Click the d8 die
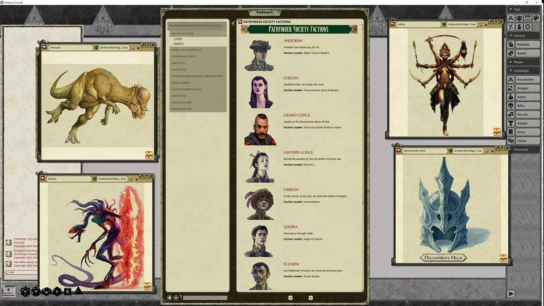Screen dimensions: 544x306 [x=57, y=292]
